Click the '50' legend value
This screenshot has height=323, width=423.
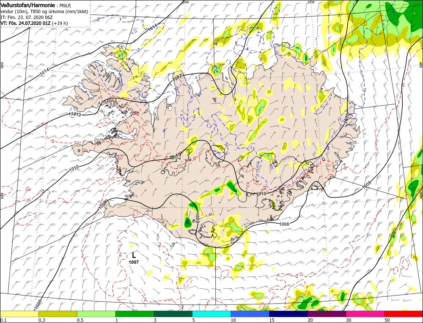(x=387, y=320)
